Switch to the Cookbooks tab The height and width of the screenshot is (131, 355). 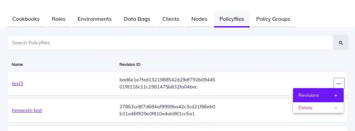point(26,19)
